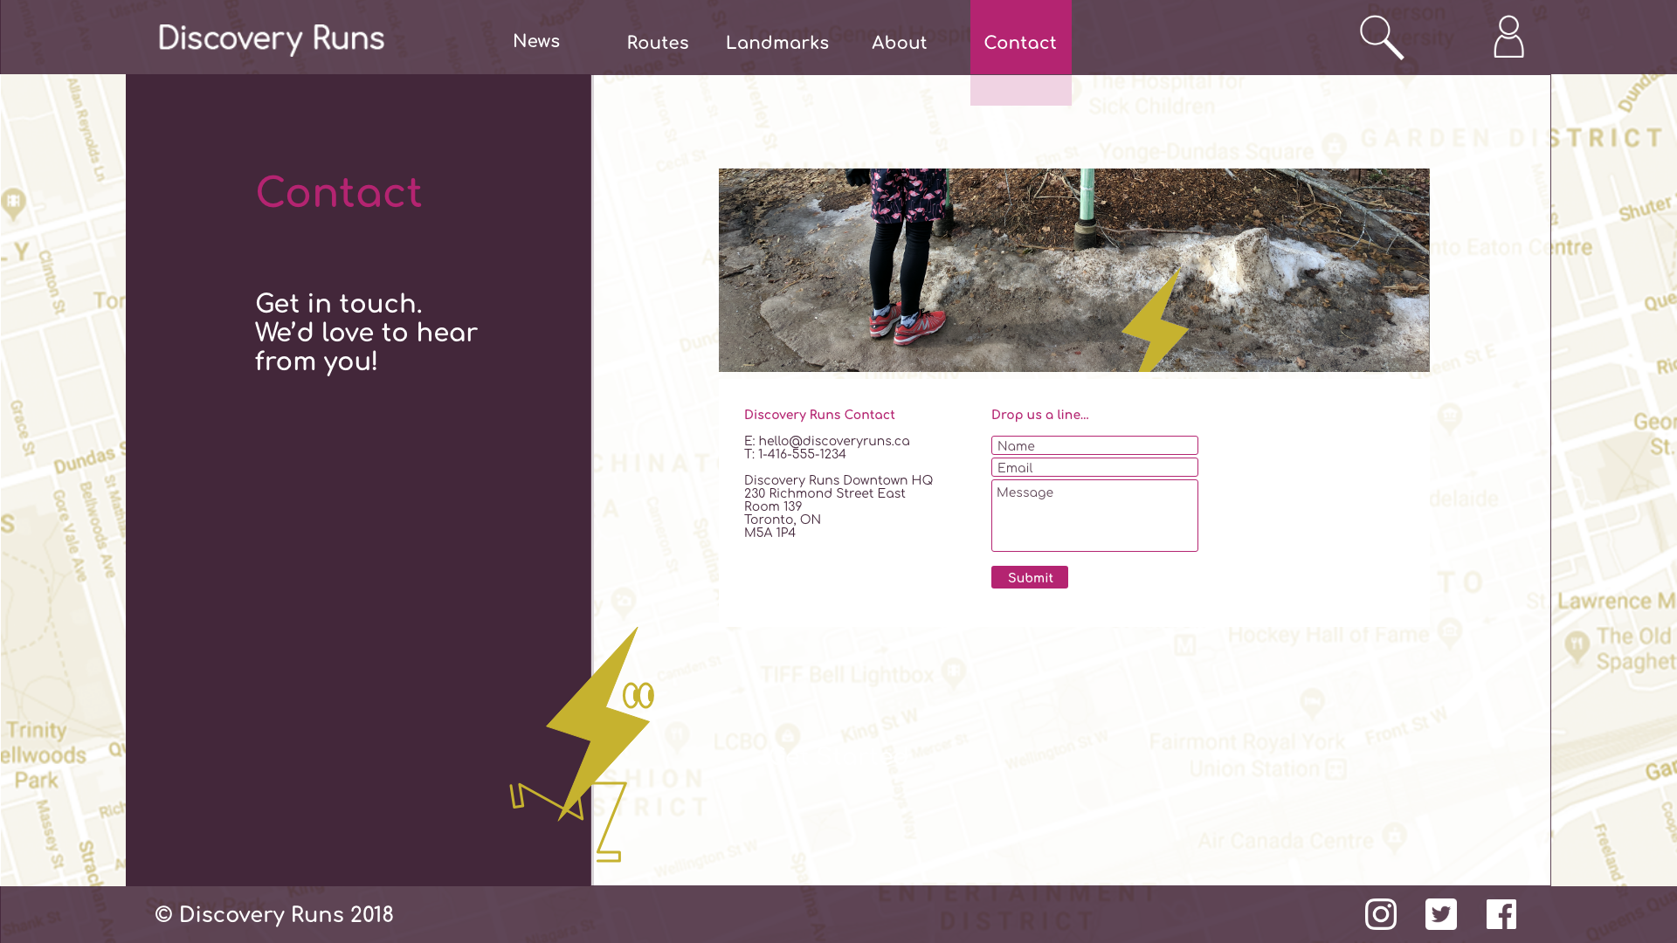Select the Toronto, ON address line
The height and width of the screenshot is (943, 1677).
(783, 520)
